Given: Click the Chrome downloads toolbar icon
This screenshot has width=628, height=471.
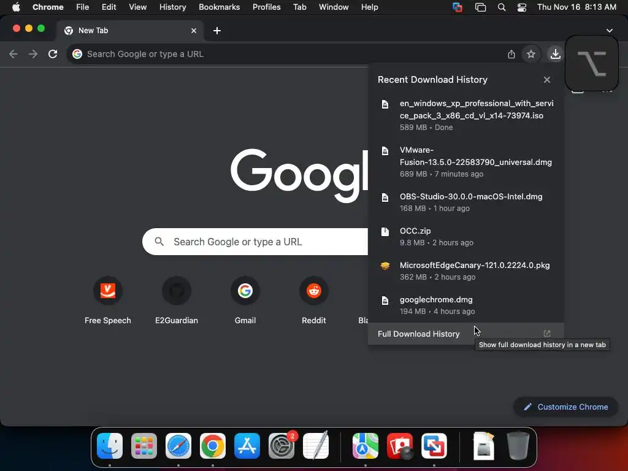Looking at the screenshot, I should tap(555, 54).
